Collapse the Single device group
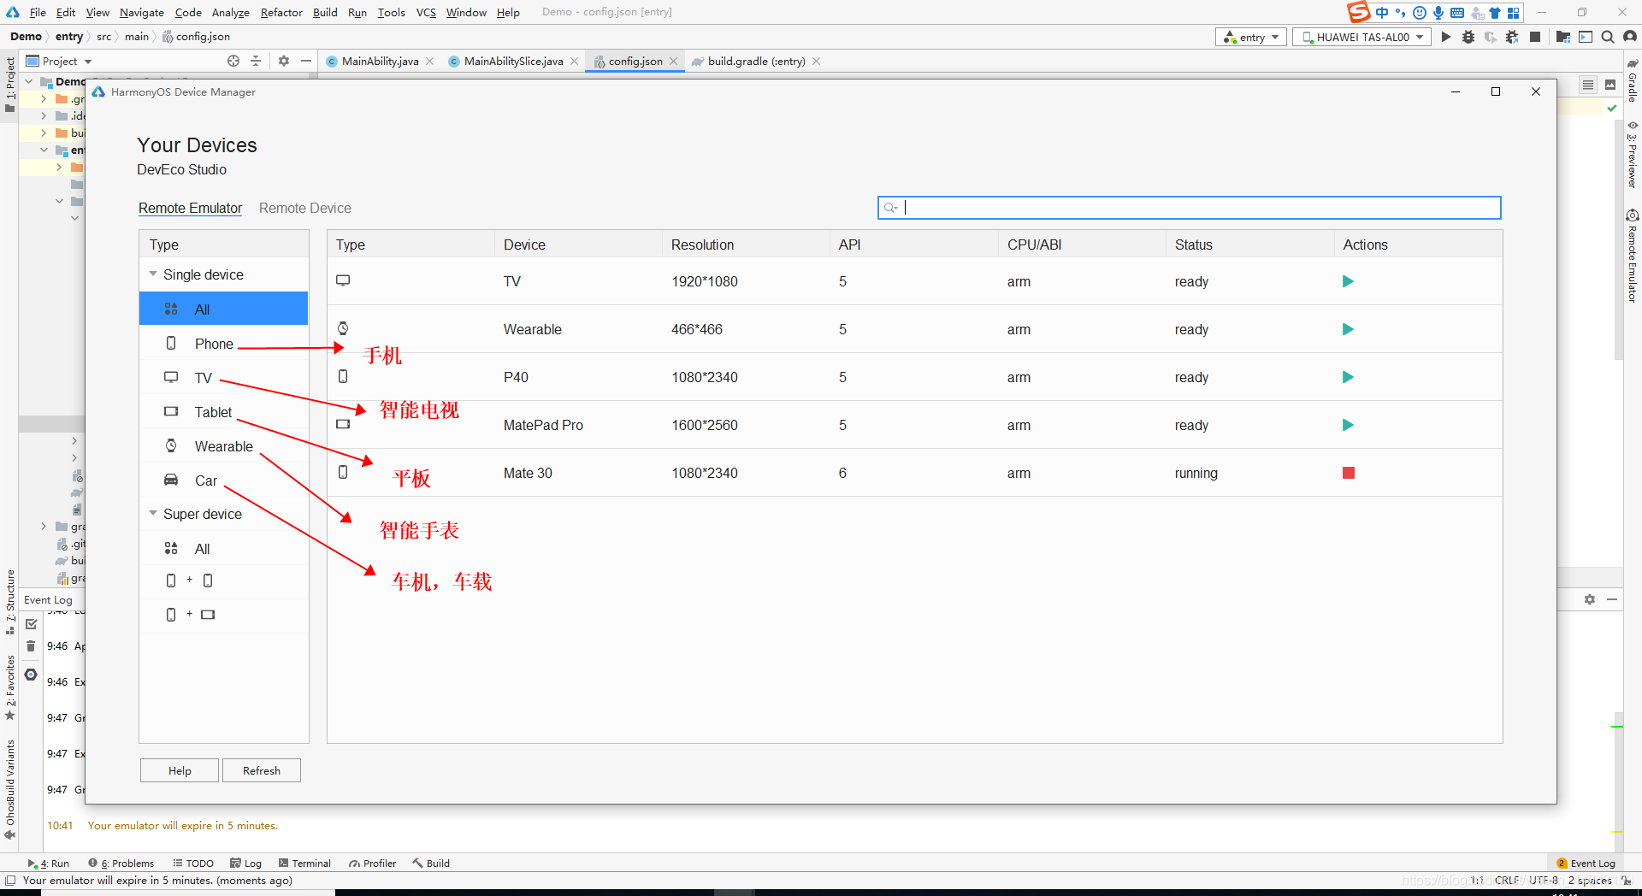 click(153, 274)
